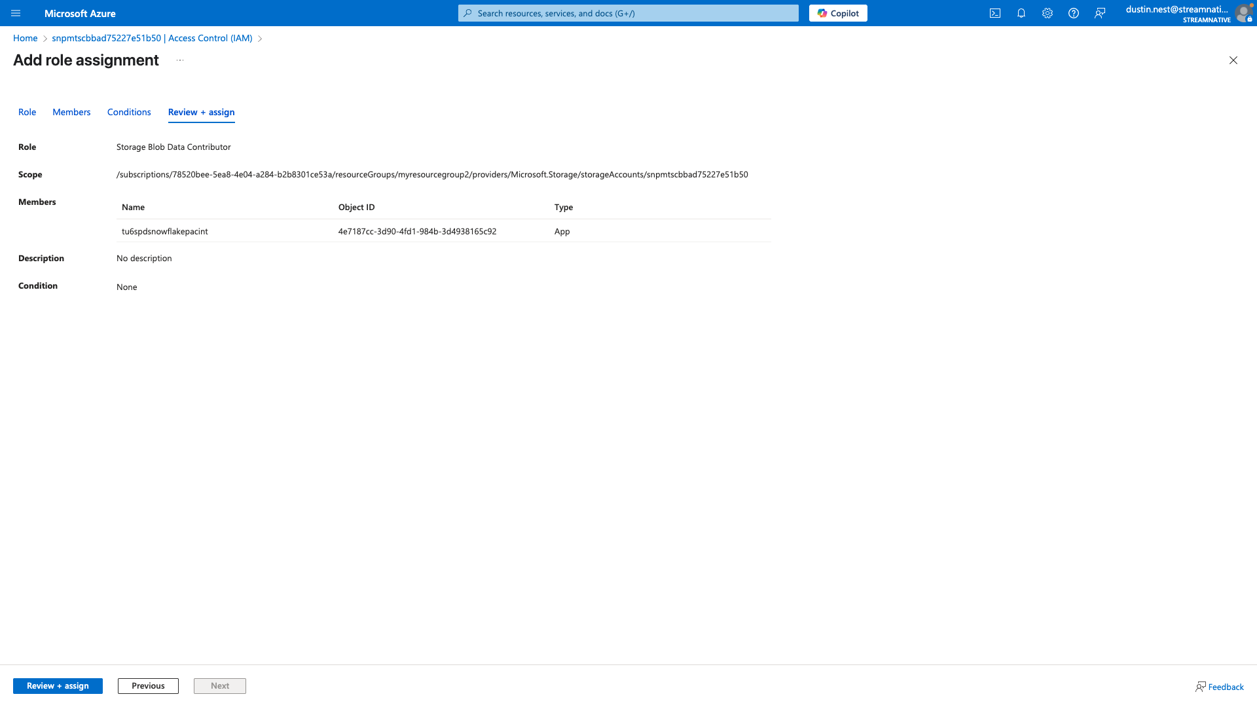Open the ellipsis next to Add role assignment

click(x=179, y=60)
